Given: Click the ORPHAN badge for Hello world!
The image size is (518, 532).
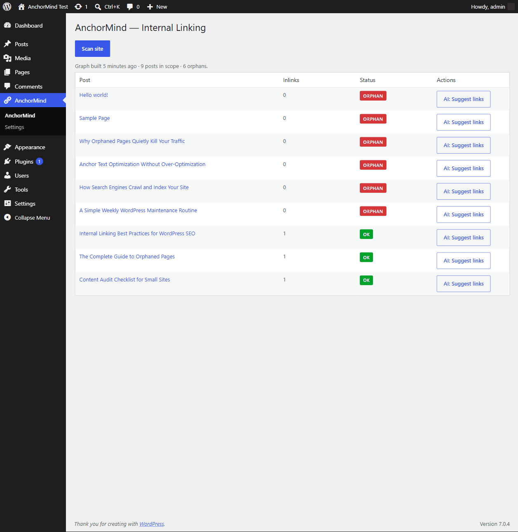Looking at the screenshot, I should point(373,96).
